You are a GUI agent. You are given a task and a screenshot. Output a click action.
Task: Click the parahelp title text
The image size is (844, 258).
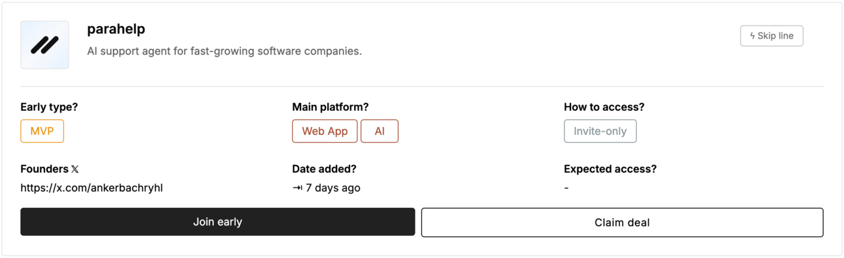click(116, 29)
